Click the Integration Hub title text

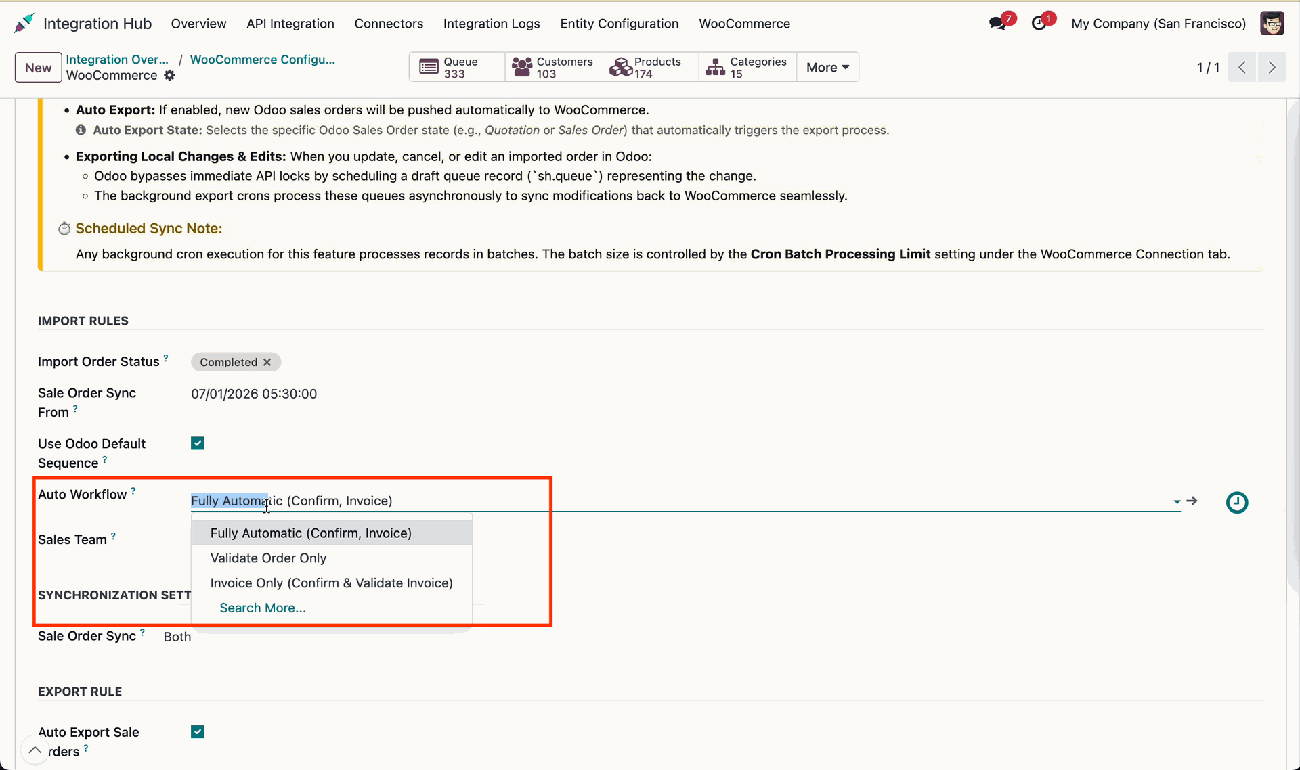tap(97, 24)
